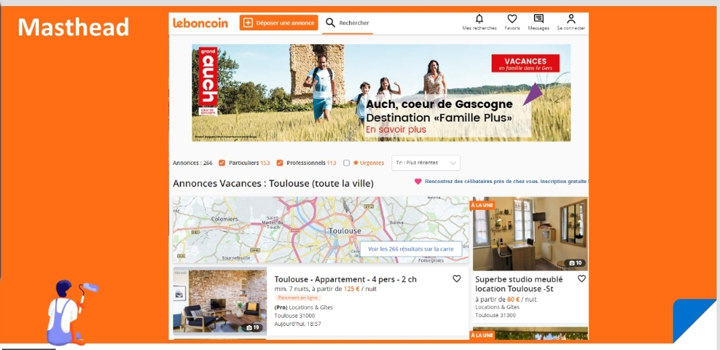Select the Rechercher tab
Screen dimensions: 720x350
(x=348, y=23)
